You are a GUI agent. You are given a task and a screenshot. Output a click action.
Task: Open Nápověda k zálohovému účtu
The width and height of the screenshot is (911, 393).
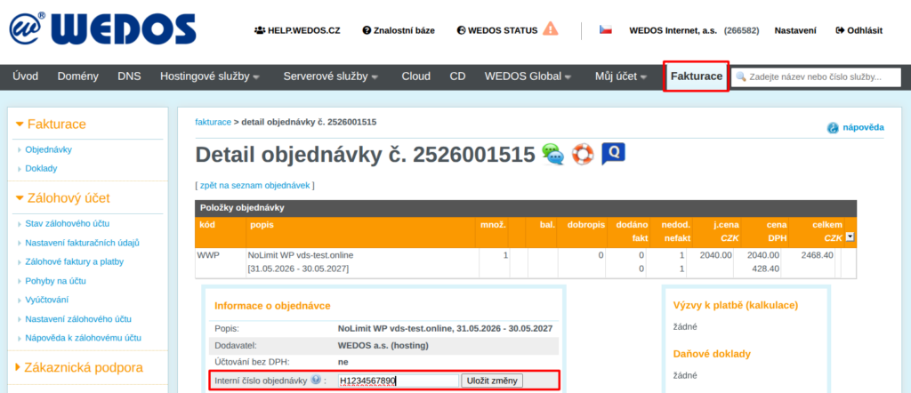(83, 338)
